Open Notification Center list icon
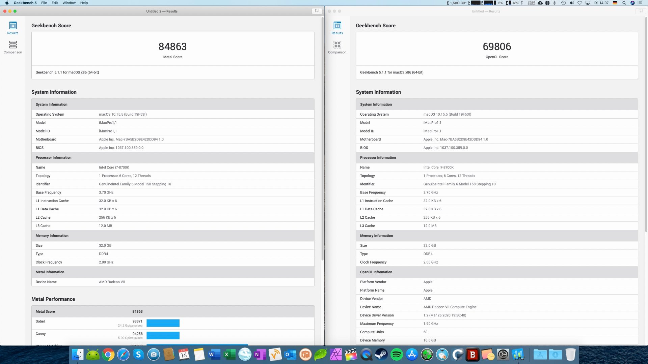The width and height of the screenshot is (648, 364). pyautogui.click(x=640, y=3)
